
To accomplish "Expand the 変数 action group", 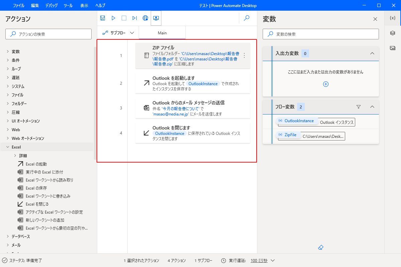I will 8,51.
